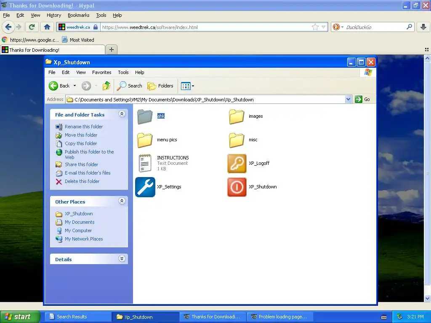Click Move this folder

point(81,135)
